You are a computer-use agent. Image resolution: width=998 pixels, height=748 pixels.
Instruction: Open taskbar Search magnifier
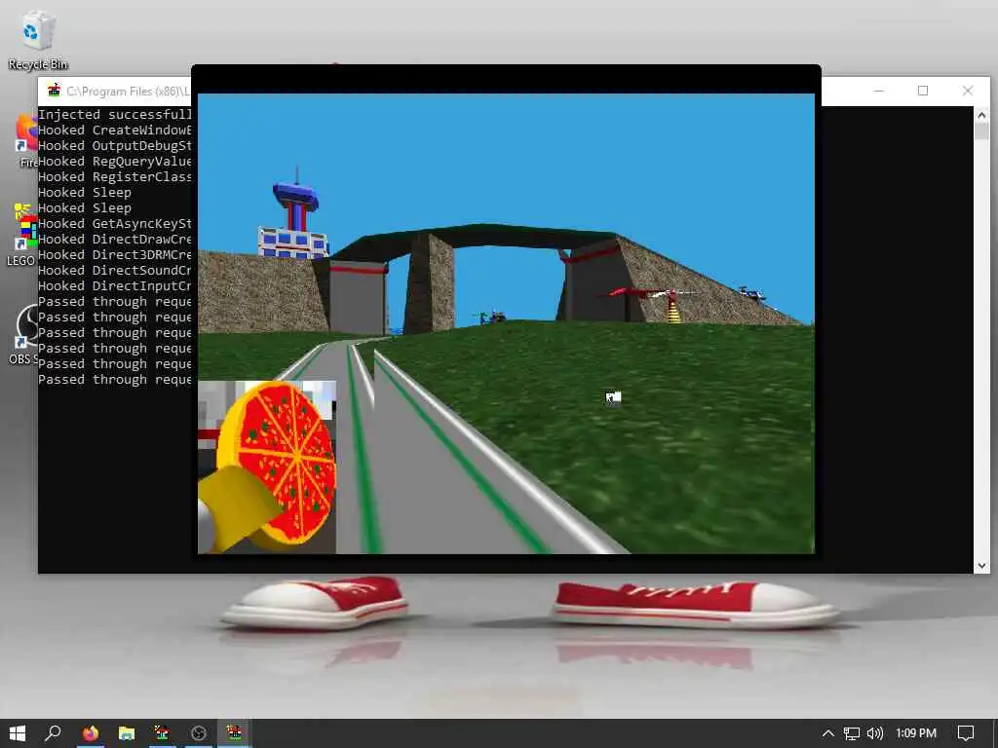[x=54, y=733]
